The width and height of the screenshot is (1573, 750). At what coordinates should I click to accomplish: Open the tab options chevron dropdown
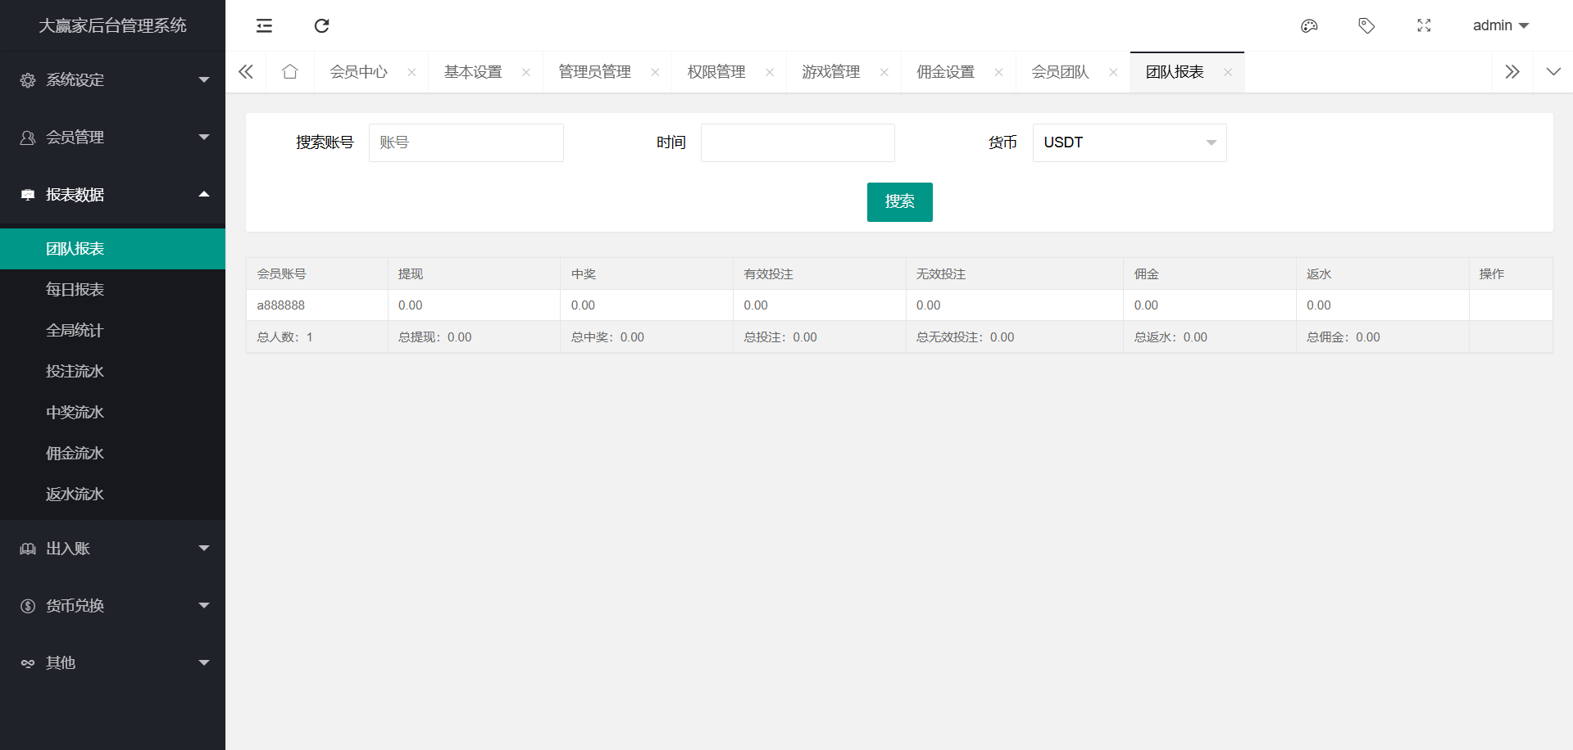(x=1553, y=72)
